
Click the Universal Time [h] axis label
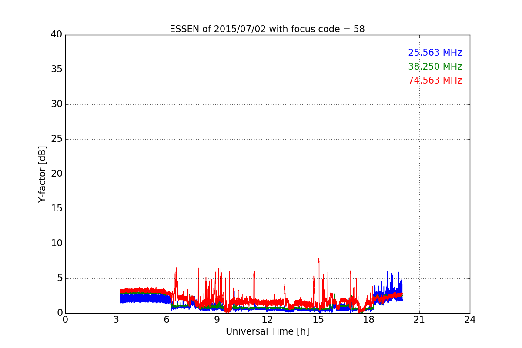[x=267, y=331]
